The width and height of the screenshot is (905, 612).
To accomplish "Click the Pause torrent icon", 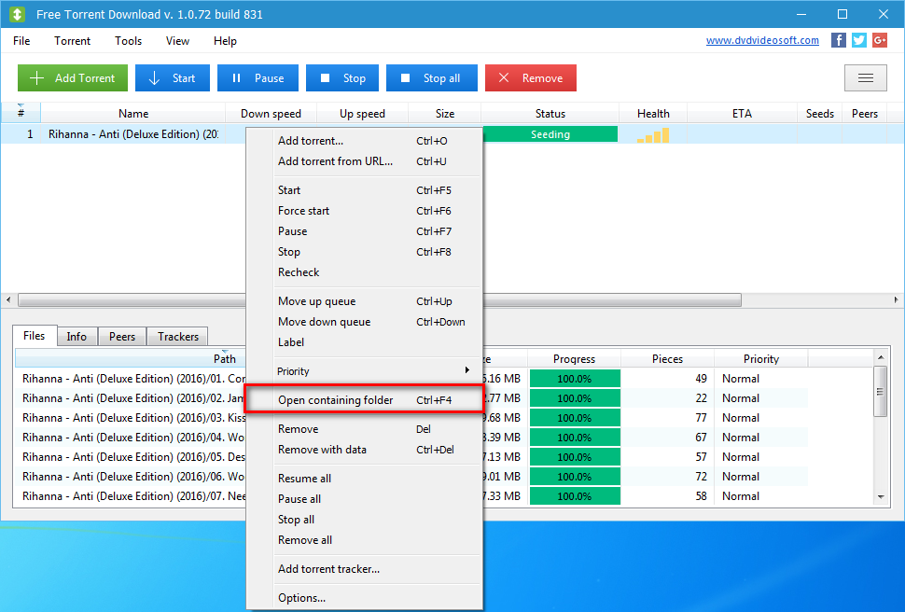I will click(237, 77).
